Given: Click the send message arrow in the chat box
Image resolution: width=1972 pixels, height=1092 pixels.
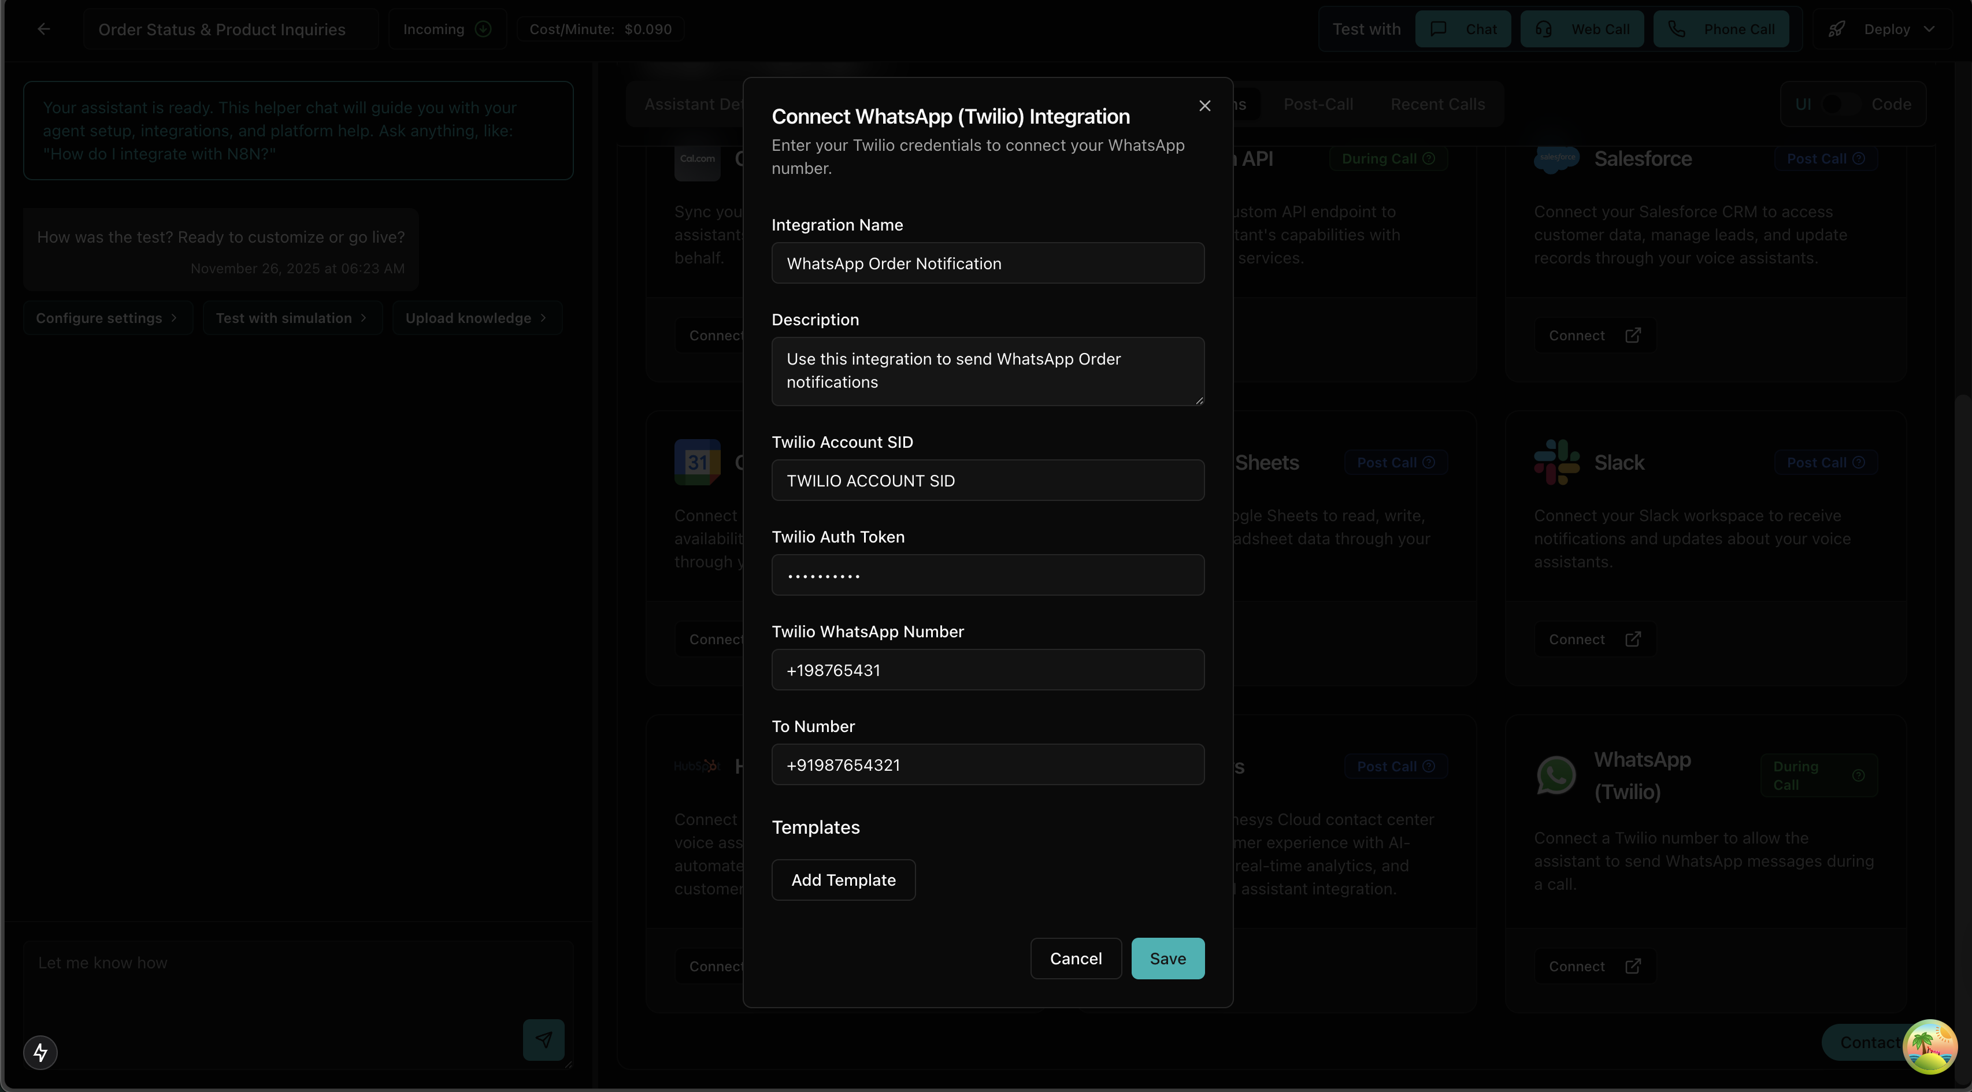Looking at the screenshot, I should tap(543, 1040).
